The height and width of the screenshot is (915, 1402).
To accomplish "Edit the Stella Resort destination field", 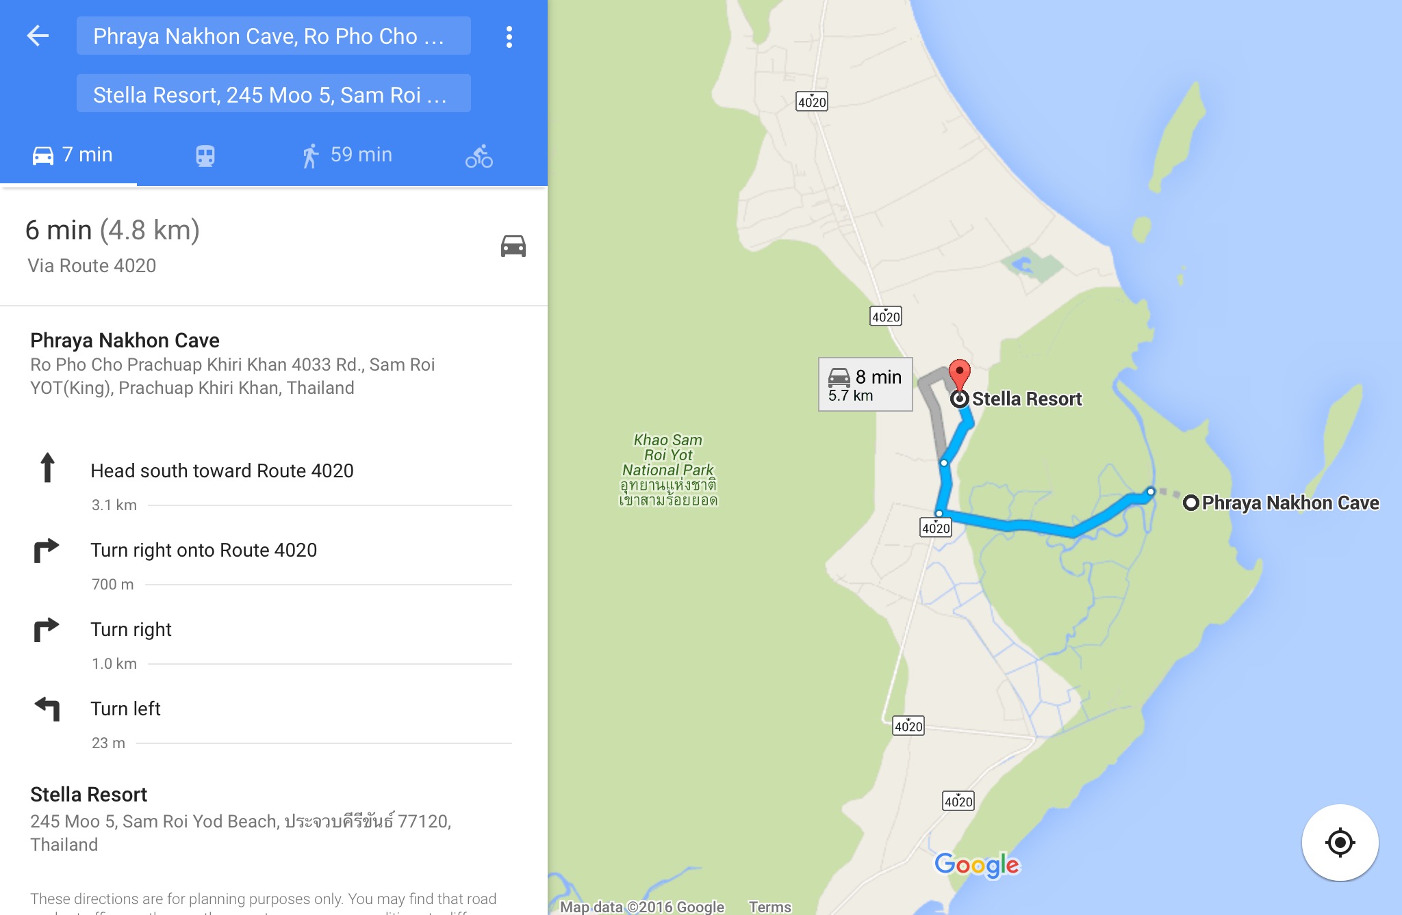I will pyautogui.click(x=274, y=94).
